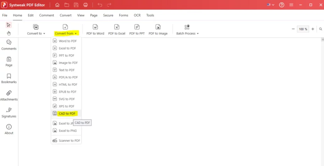Open the Attachments sidebar panel

pos(9,96)
